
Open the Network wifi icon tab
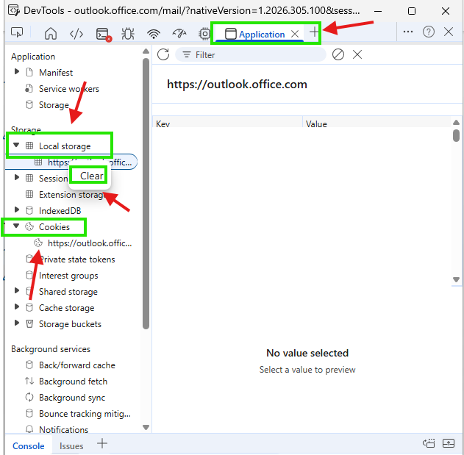click(x=154, y=34)
